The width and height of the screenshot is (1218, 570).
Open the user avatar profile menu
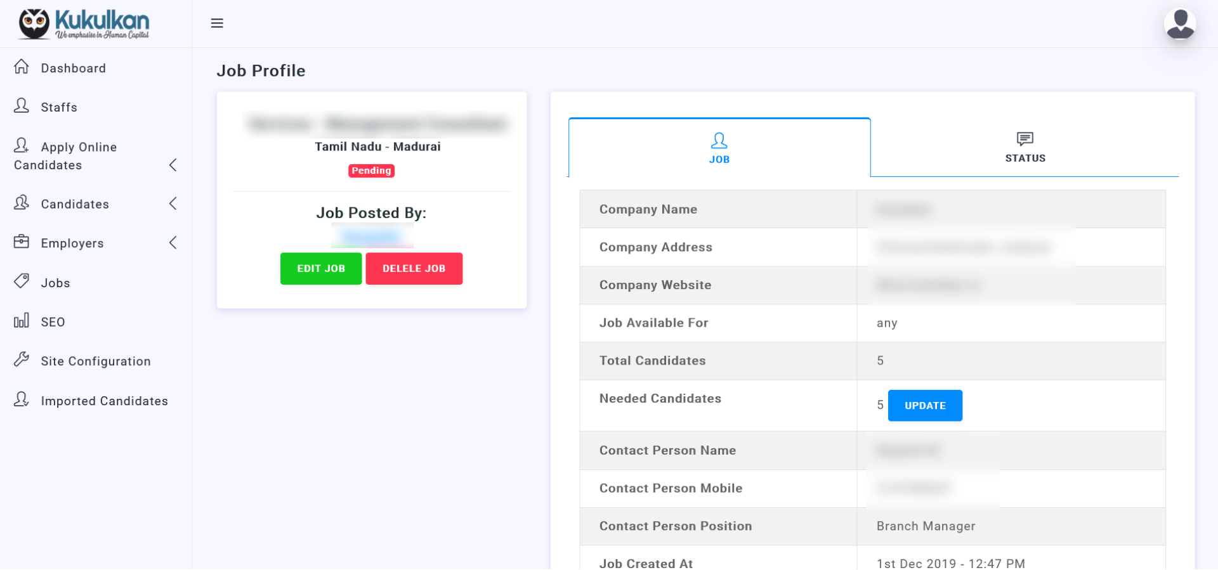[x=1179, y=24]
